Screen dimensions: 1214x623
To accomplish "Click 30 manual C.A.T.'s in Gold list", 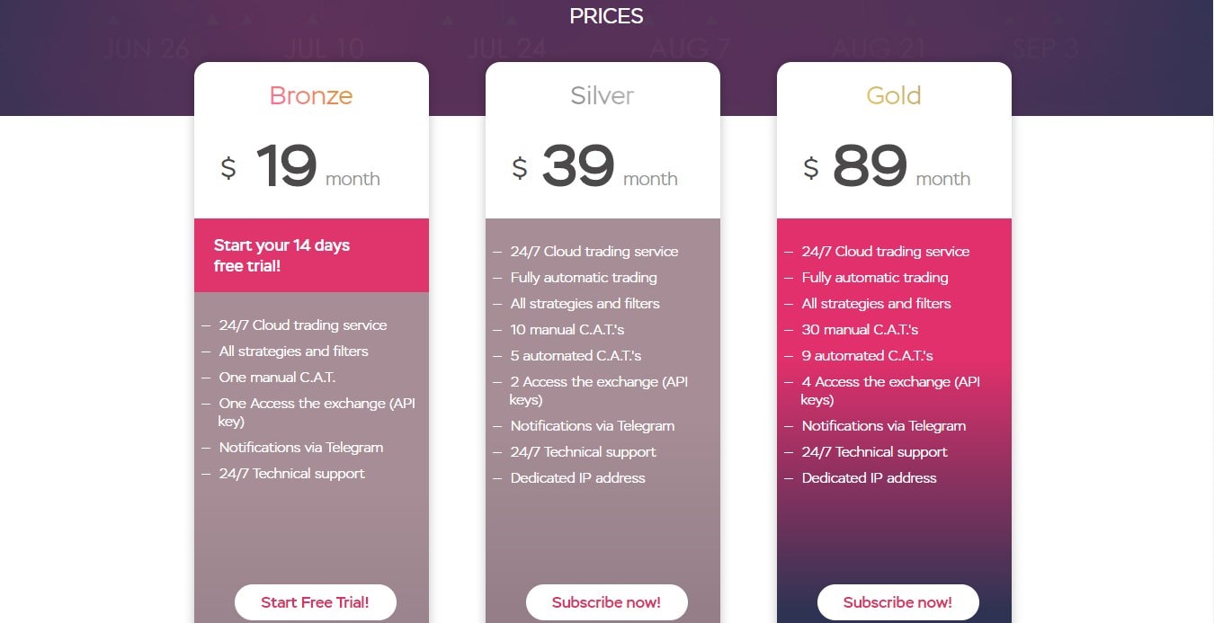I will [860, 329].
